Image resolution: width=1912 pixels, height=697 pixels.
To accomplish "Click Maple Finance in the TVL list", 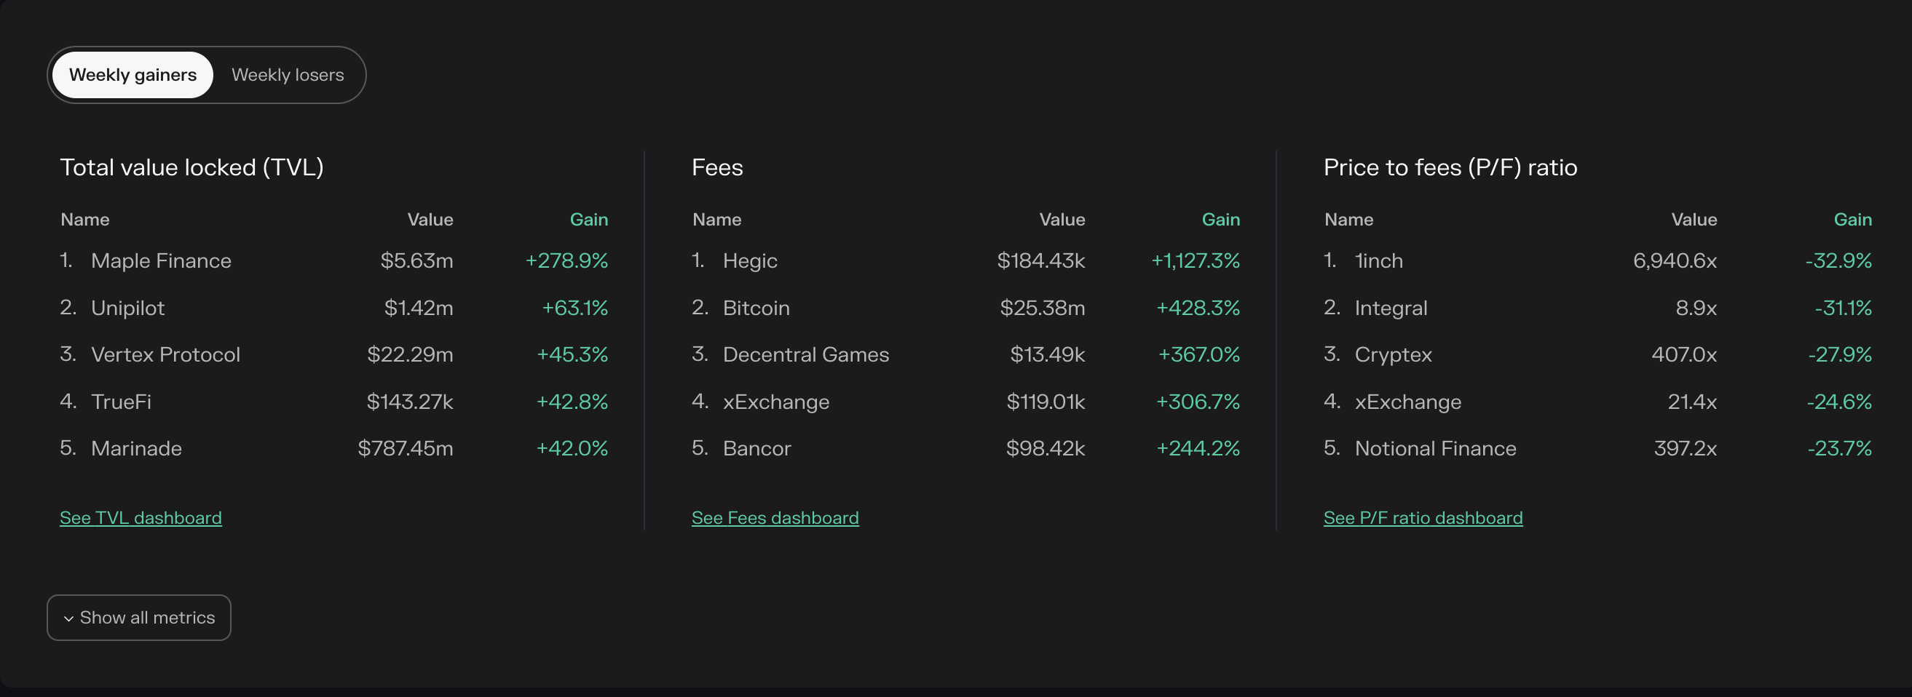I will pyautogui.click(x=160, y=261).
